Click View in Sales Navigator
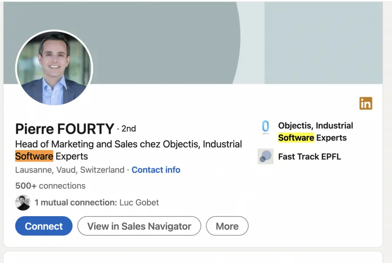Image resolution: width=392 pixels, height=263 pixels. click(139, 226)
